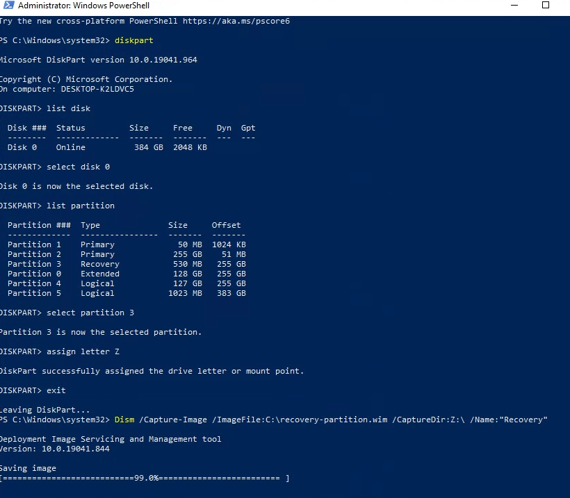The image size is (570, 498).
Task: Click the 99.0% progress bar
Action: point(145,478)
